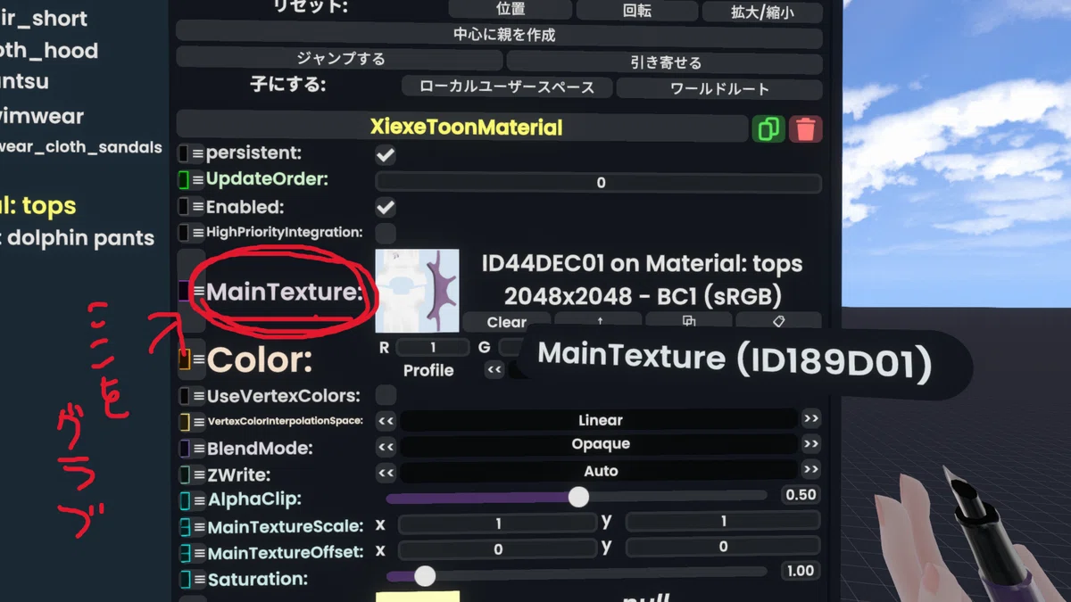Screen dimensions: 1071x602
Task: Click the XiexeToonMaterial component header
Action: (462, 128)
